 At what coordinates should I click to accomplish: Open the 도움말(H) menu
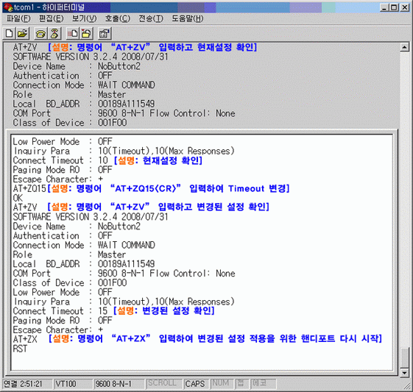(x=188, y=18)
